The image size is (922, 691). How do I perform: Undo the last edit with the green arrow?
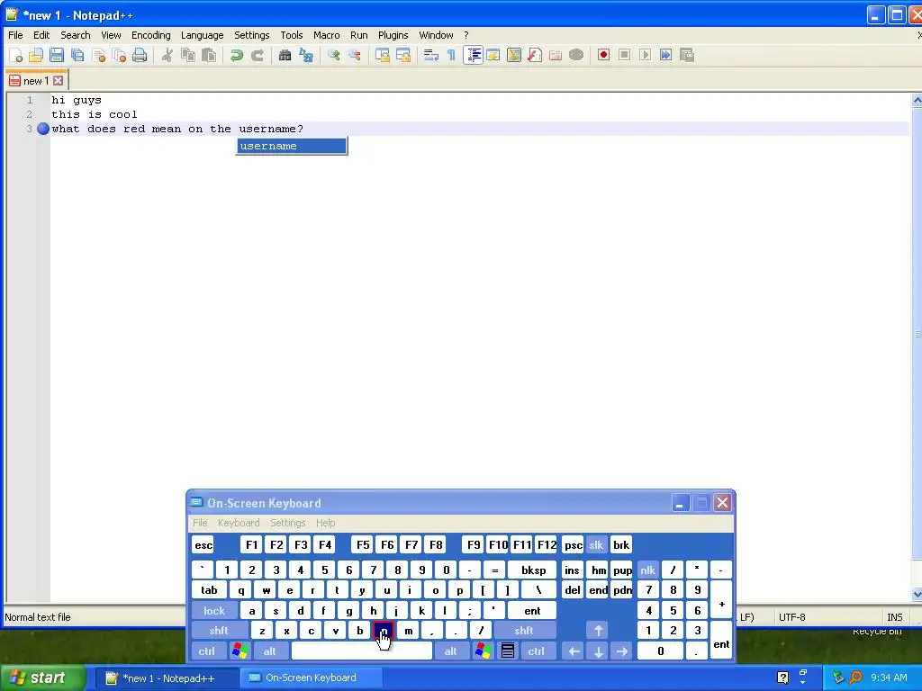point(237,55)
